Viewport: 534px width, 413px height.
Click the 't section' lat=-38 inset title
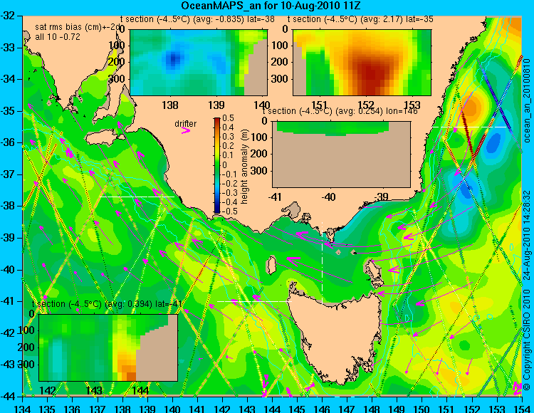point(197,19)
